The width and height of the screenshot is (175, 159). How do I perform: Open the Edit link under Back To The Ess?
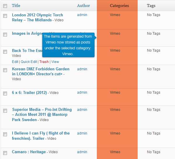pos(15,62)
